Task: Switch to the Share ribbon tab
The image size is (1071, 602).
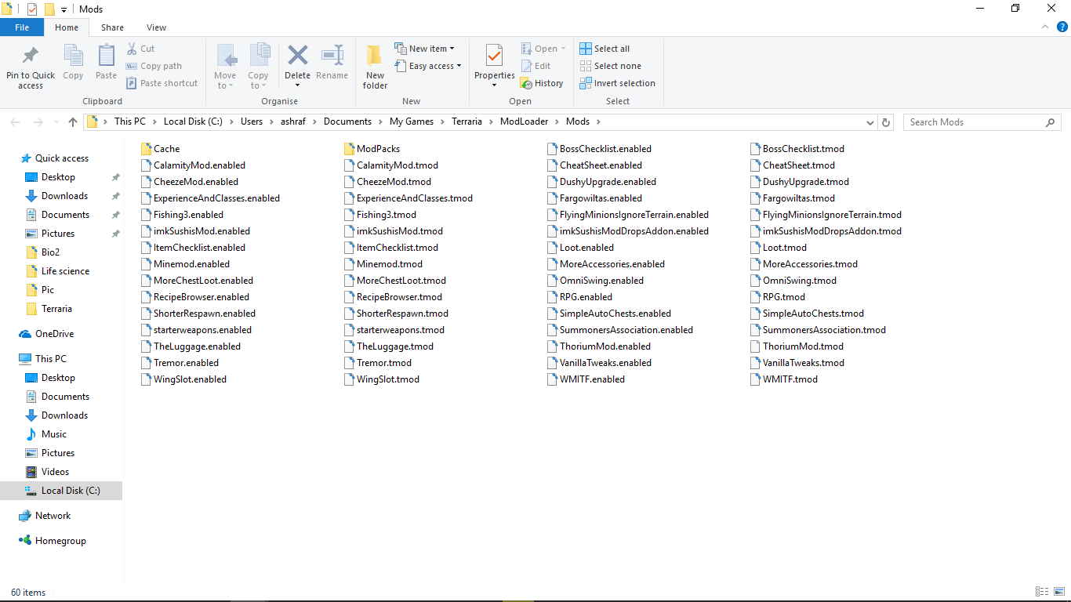Action: click(x=112, y=27)
